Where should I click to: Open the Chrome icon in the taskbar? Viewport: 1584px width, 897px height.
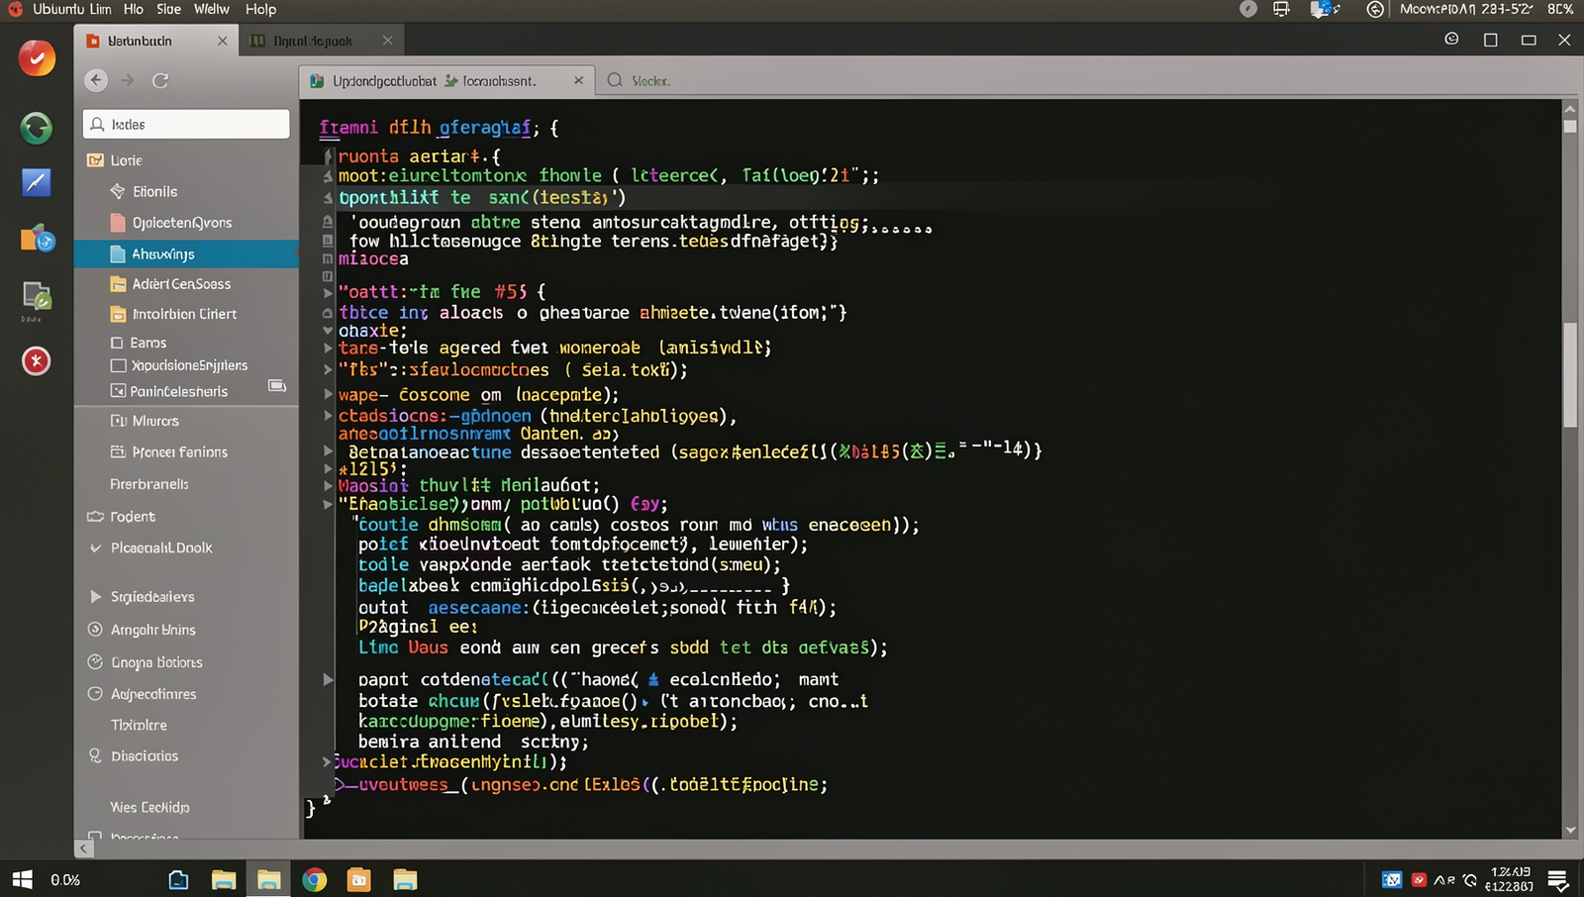tap(315, 879)
